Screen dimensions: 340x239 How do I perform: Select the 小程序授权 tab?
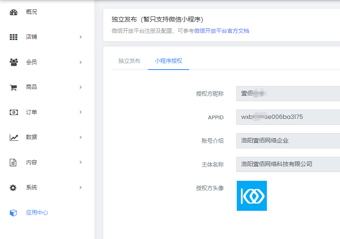click(168, 61)
